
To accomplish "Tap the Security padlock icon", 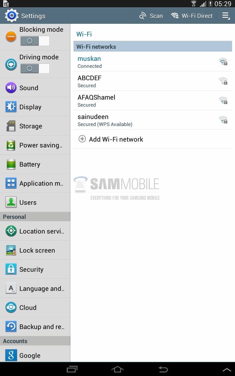I will 11,269.
